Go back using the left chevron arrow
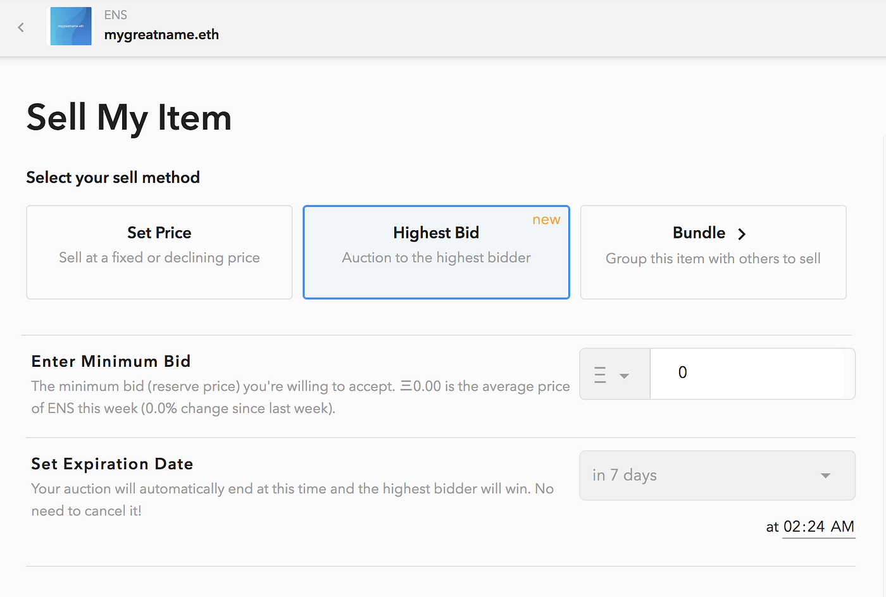The width and height of the screenshot is (886, 597). coord(21,27)
